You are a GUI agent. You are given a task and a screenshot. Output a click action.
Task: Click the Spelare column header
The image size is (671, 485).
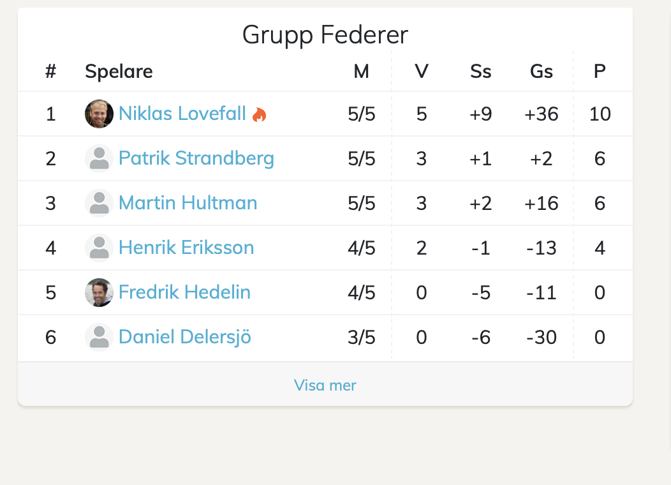(119, 71)
